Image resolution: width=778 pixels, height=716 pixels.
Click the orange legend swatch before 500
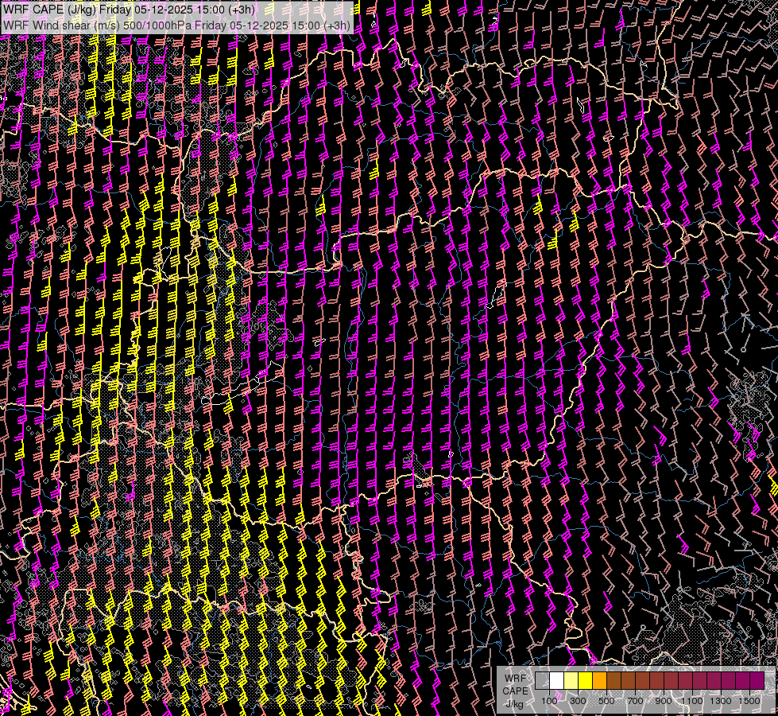600,680
